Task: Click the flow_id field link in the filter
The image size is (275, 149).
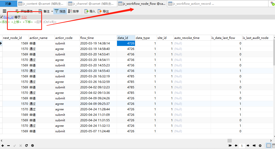Action: click(8, 17)
